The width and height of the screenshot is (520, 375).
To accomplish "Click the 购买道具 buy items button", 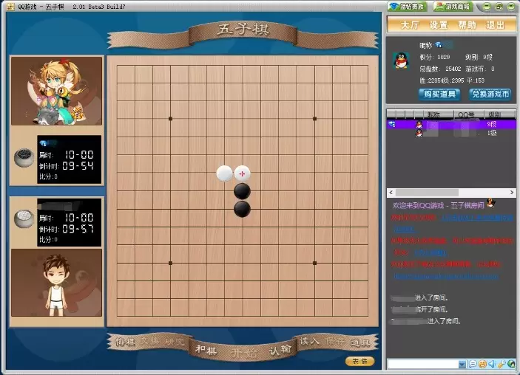I will [x=439, y=94].
